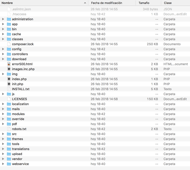190x170 pixels.
Task: Select the init.php file icon
Action: 9,84
